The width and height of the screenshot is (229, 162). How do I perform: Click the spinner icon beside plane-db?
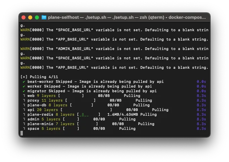point(24,105)
